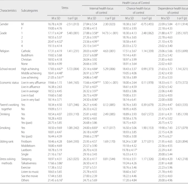Click 'Chance health locus of control' header
Viewport: 188px width, 184px height.
pyautogui.click(x=138, y=11)
